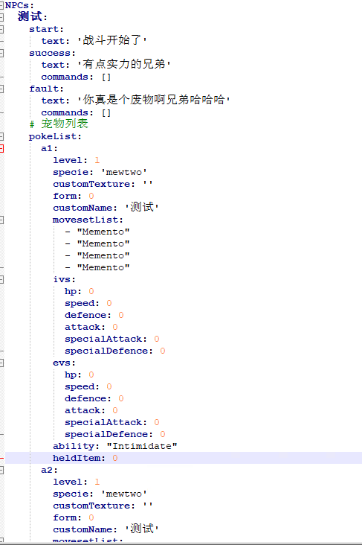Click 'form: 0' under a1

[74, 196]
